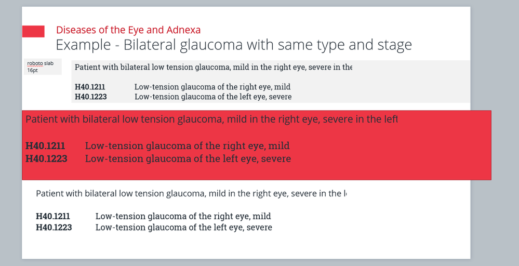Select the patient description line in gray box
The height and width of the screenshot is (266, 519).
(x=214, y=67)
